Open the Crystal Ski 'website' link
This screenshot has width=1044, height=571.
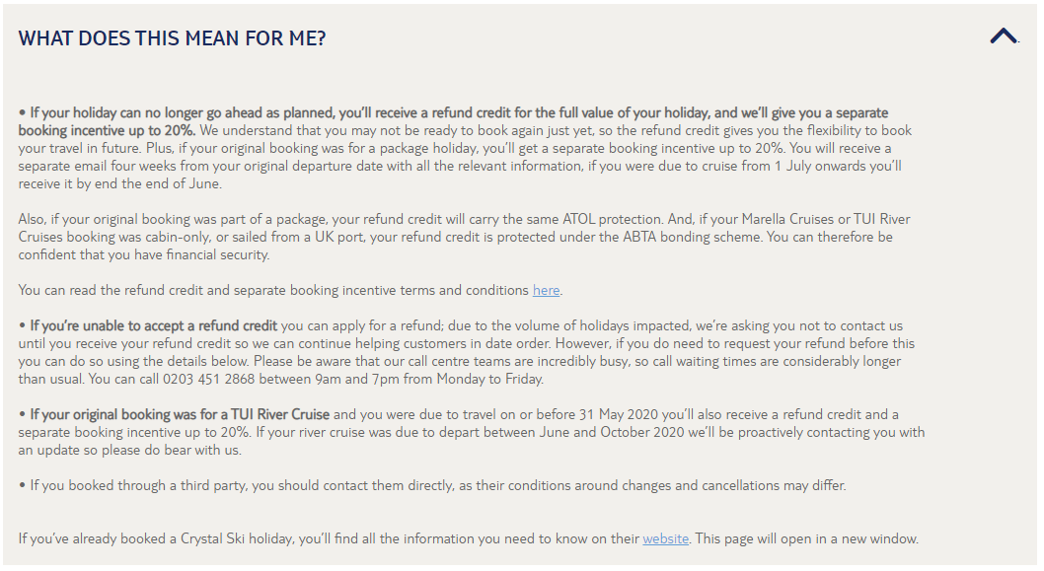(665, 538)
